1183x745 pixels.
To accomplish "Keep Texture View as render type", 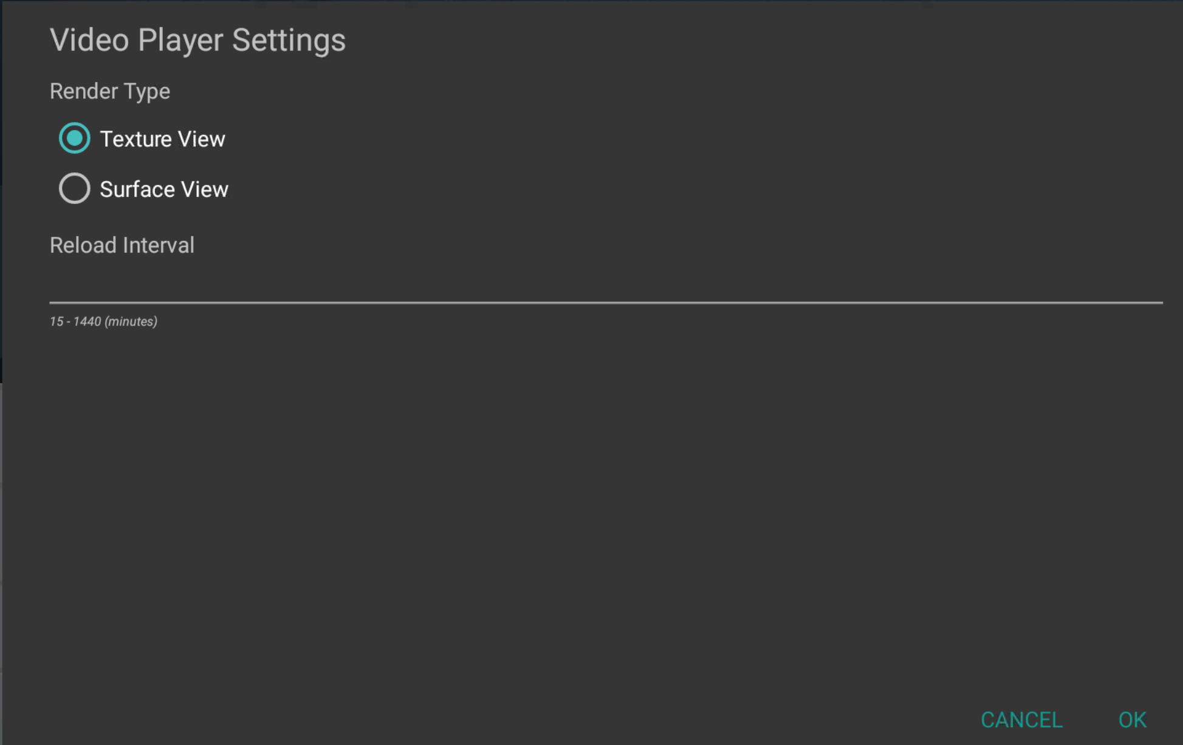I will [74, 138].
